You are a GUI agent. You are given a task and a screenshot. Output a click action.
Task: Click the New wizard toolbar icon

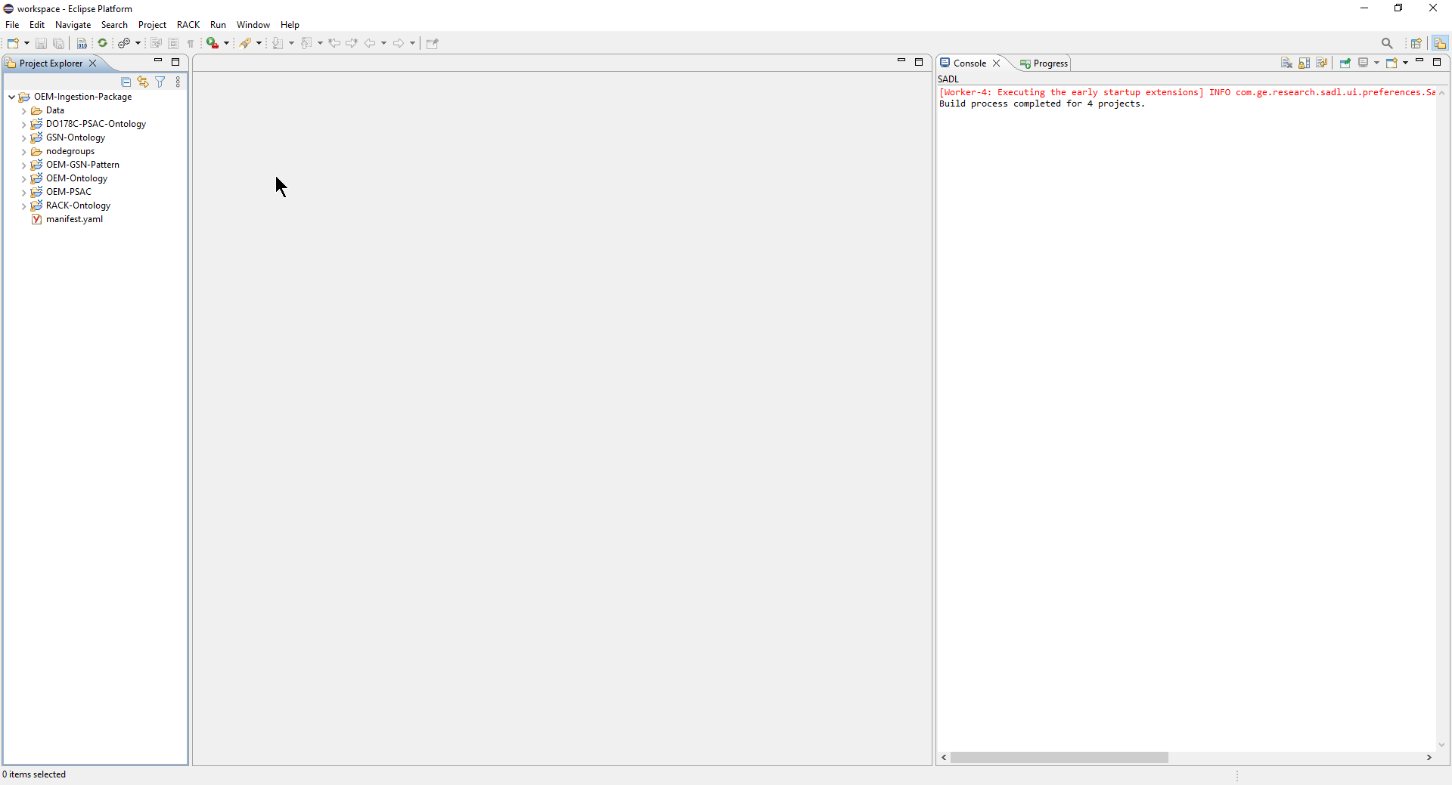13,43
